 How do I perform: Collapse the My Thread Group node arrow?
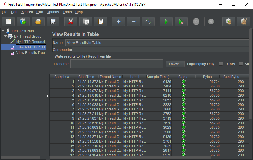tap(5, 36)
